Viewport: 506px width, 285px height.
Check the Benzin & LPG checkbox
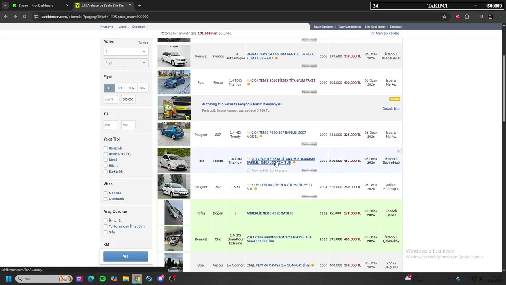tap(106, 154)
